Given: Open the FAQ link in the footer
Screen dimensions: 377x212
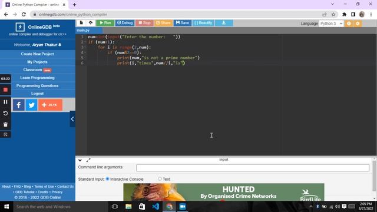Looking at the screenshot, I should click(x=17, y=187).
